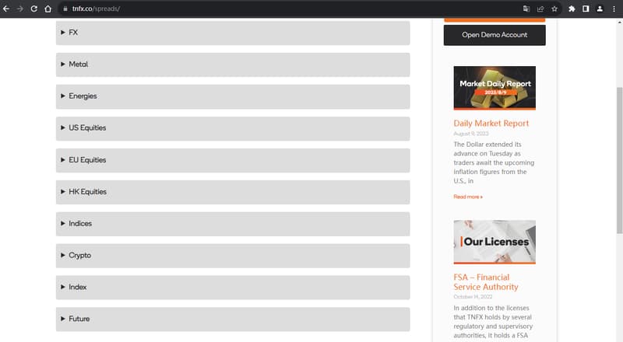This screenshot has height=342, width=623.
Task: Toggle the browser side panel
Action: pyautogui.click(x=586, y=9)
